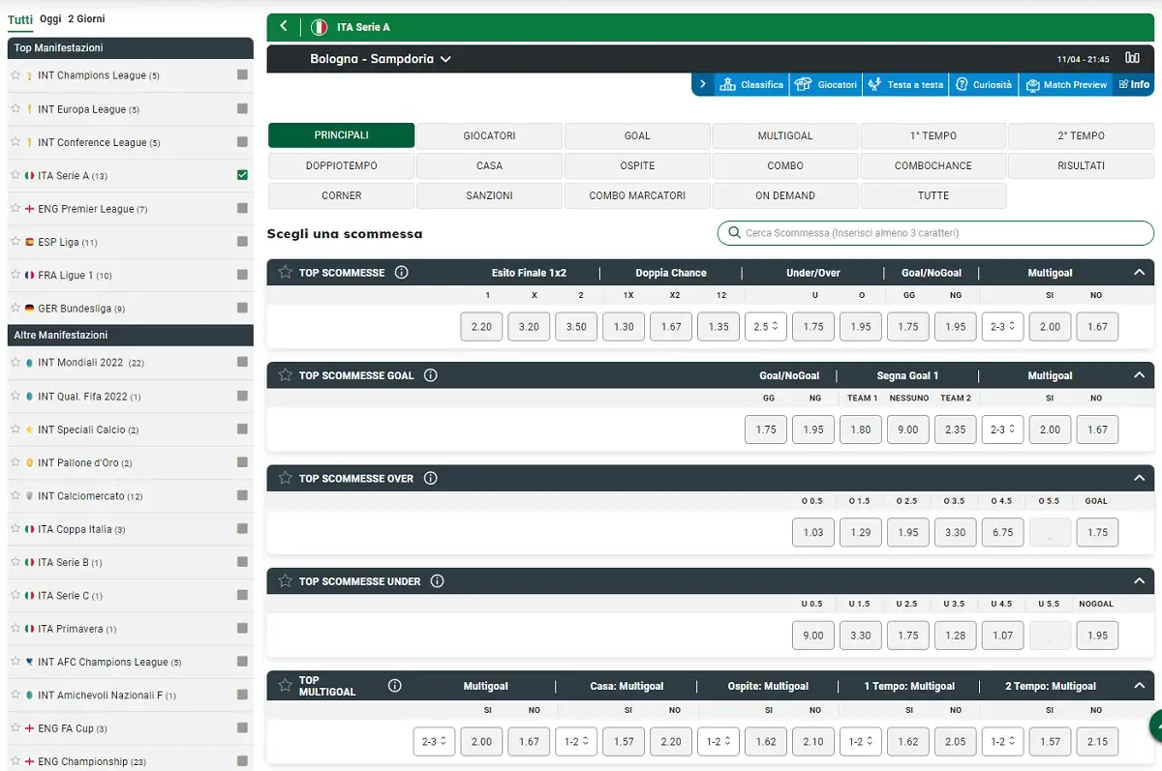The width and height of the screenshot is (1162, 771).
Task: Check the INT Conference League checkbox
Action: (x=242, y=142)
